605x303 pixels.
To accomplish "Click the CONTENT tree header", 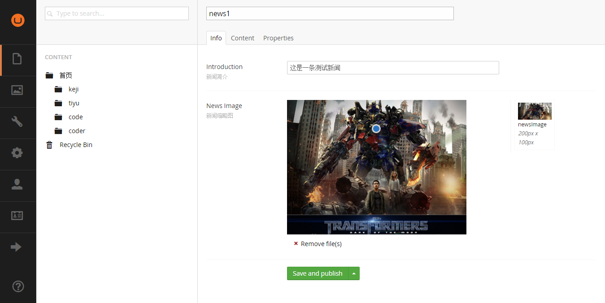I will tap(58, 57).
